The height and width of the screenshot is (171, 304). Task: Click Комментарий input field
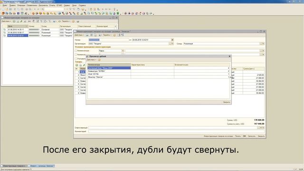[x=176, y=132]
